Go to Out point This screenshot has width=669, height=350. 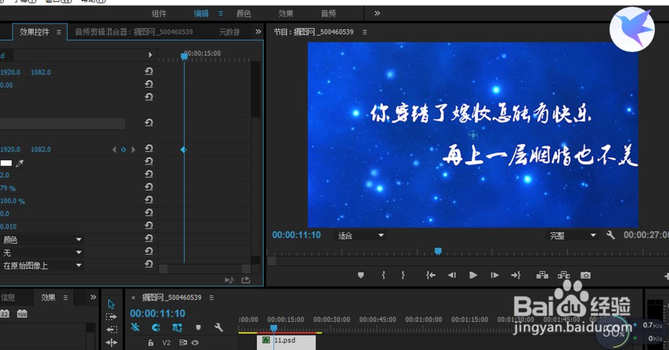click(516, 275)
